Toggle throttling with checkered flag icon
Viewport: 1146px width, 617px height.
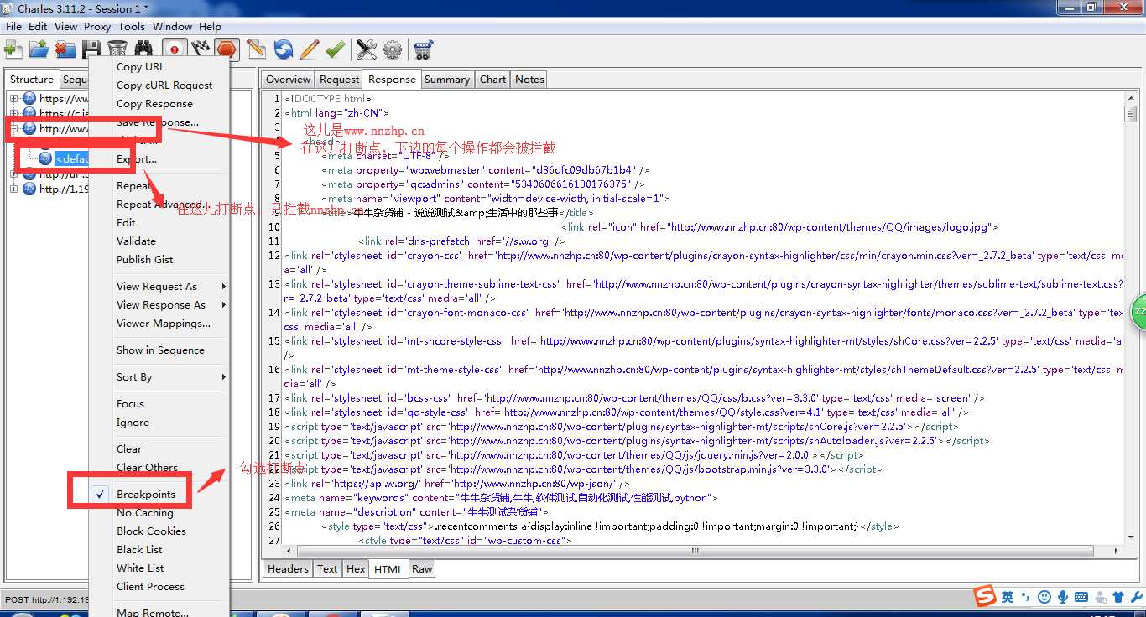pos(200,49)
